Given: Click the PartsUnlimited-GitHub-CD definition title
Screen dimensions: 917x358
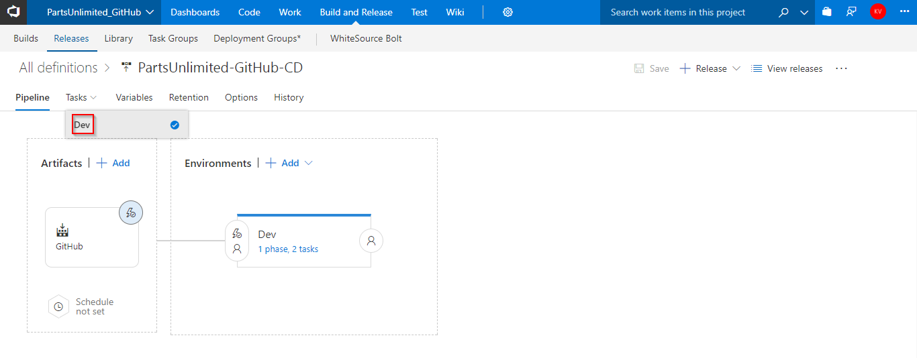Looking at the screenshot, I should tap(220, 68).
